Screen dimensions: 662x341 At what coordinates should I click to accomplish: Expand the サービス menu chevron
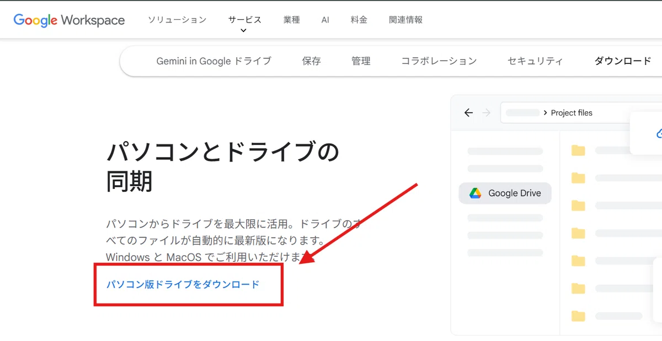[244, 30]
